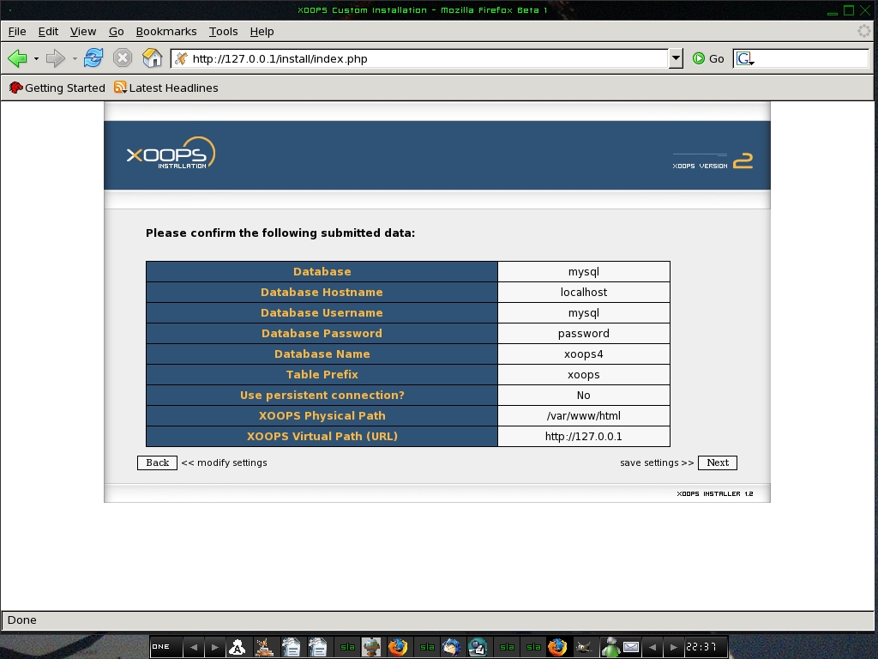Viewport: 878px width, 659px height.
Task: Click the Forward arrow in toolbar
Action: click(56, 58)
